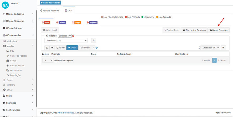233x117 pixels.
Task: Click the plus icon to add filter
Action: tap(52, 48)
